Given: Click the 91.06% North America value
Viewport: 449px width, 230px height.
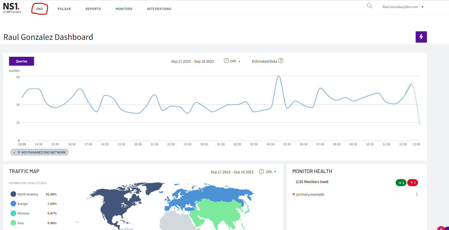Looking at the screenshot, I should [x=51, y=194].
